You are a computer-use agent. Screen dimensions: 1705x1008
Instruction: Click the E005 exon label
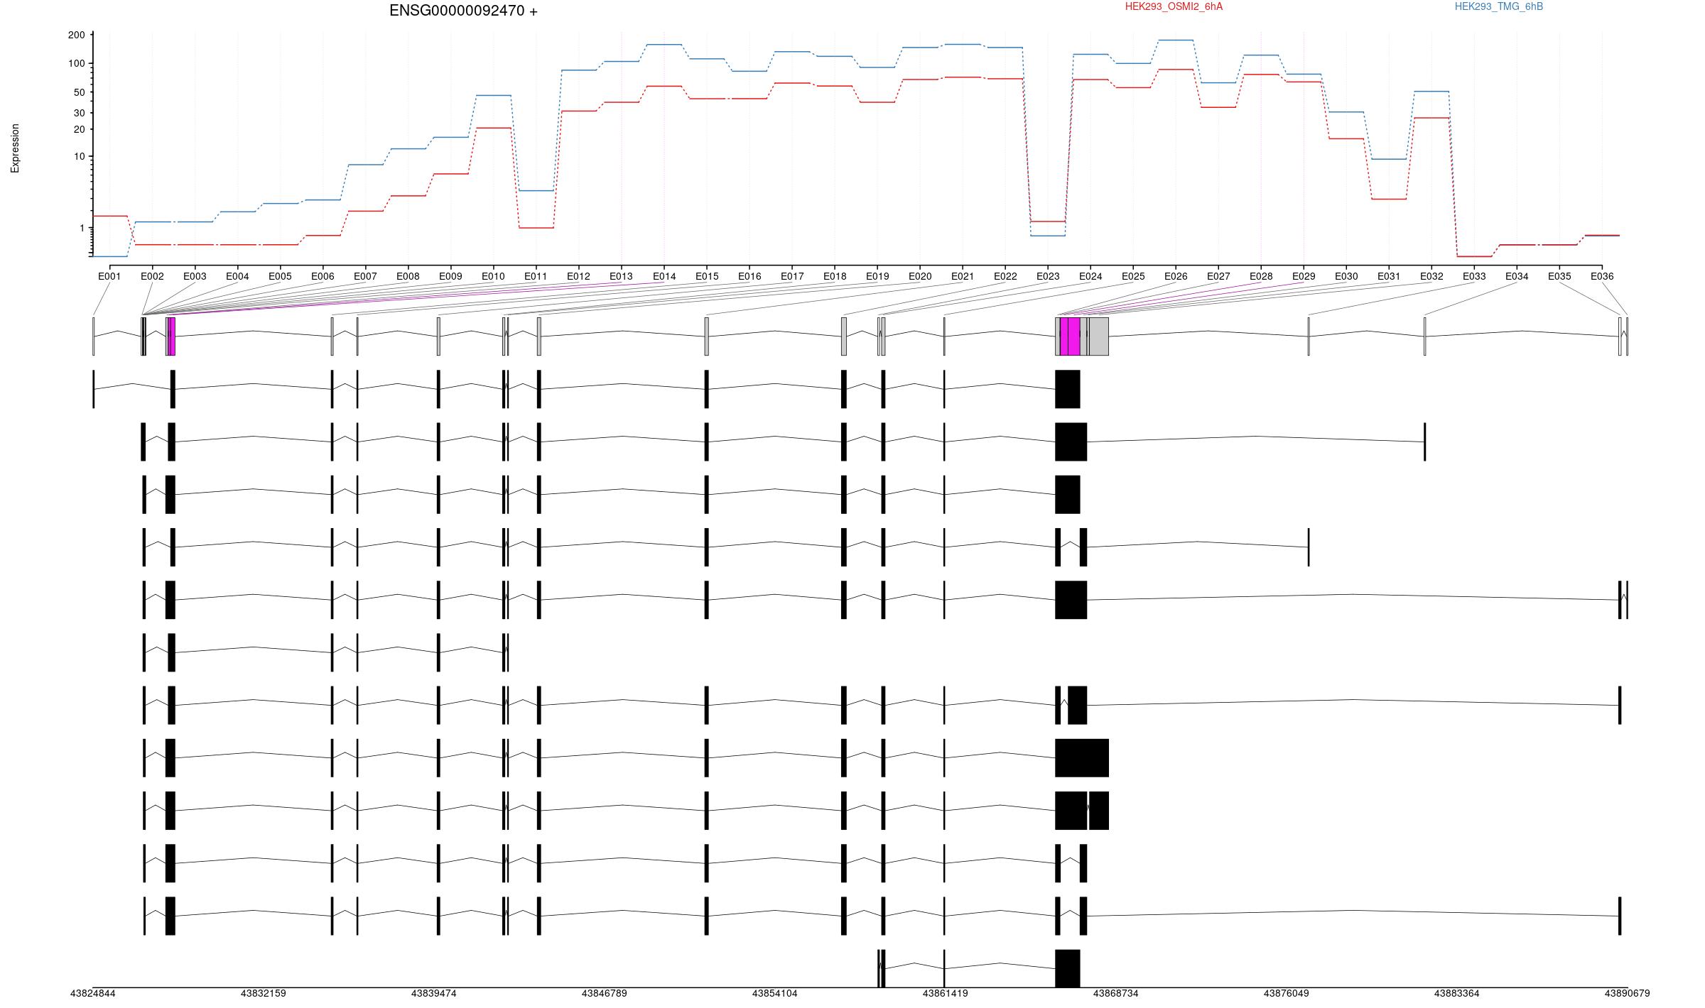coord(280,276)
